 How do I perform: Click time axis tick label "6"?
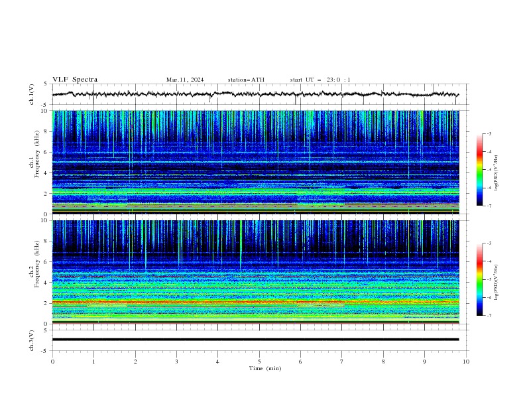pos(300,362)
